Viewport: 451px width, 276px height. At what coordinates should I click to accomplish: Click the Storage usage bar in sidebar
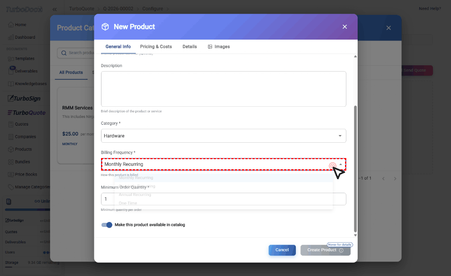(x=32, y=267)
